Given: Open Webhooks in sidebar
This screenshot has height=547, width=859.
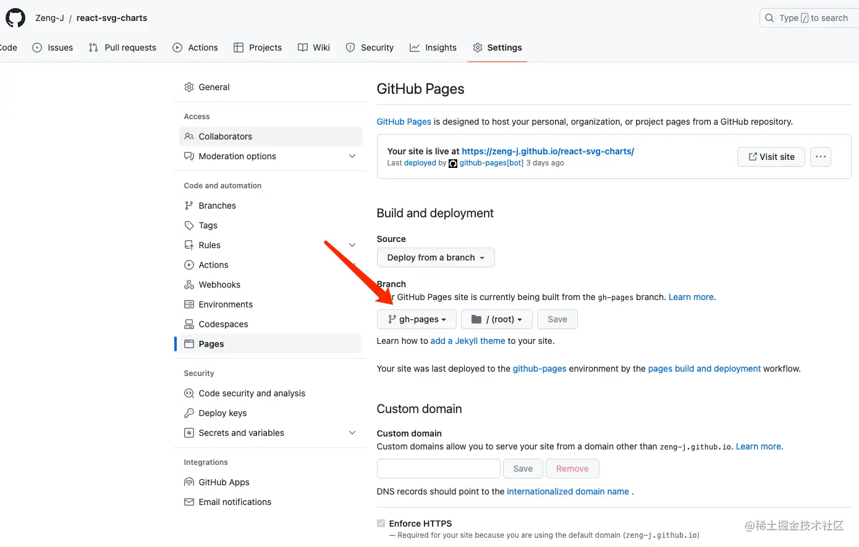Looking at the screenshot, I should (270, 285).
